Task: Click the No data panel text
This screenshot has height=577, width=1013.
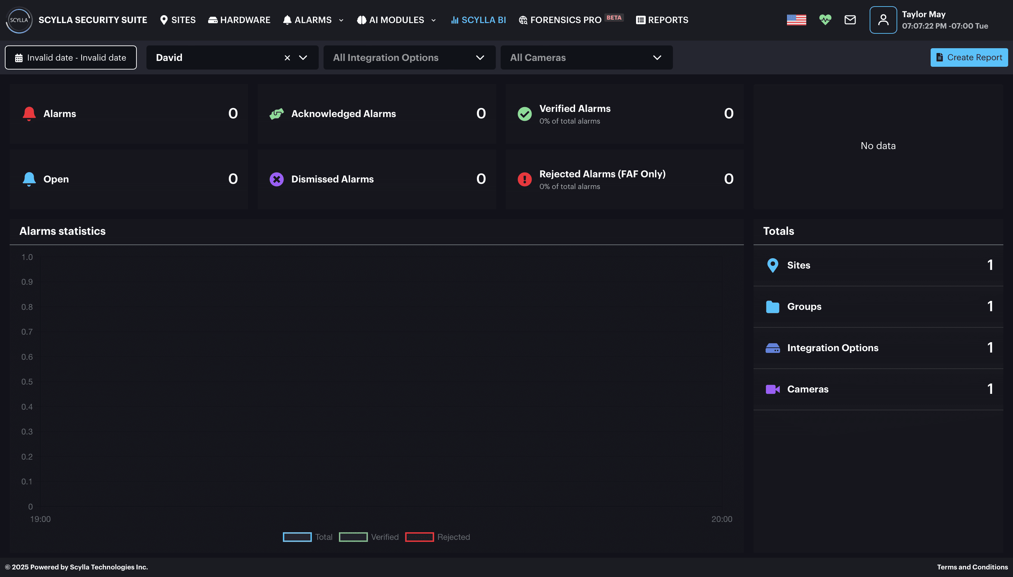Action: (x=878, y=146)
